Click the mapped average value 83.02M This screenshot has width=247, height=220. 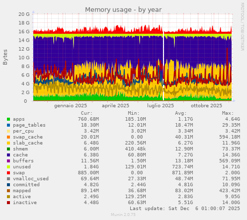(x=184, y=191)
